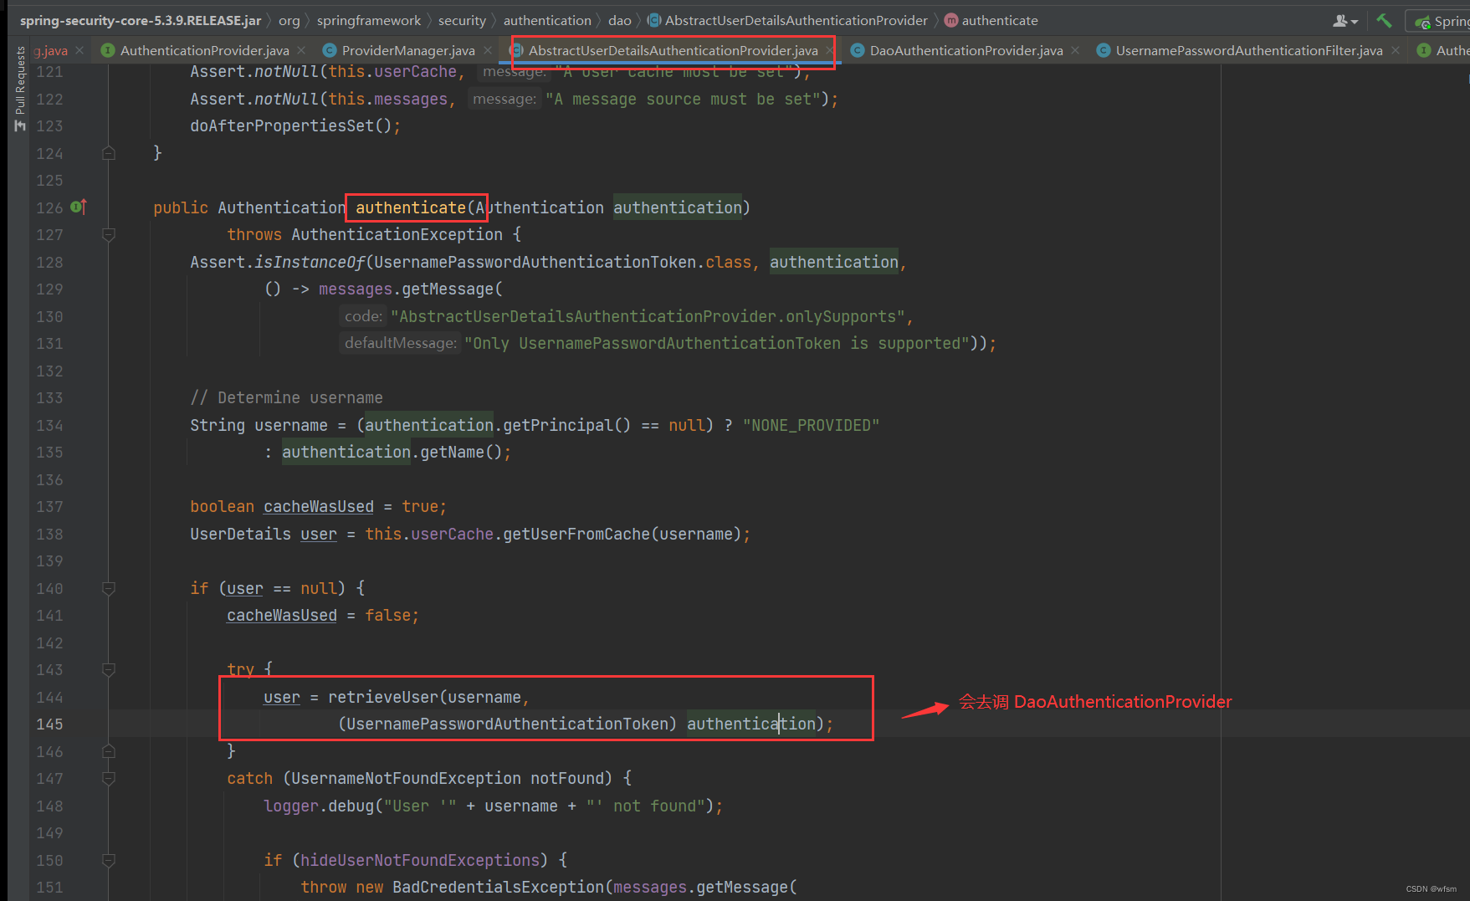Switch to the ProviderManager.java tab
This screenshot has width=1470, height=901.
[408, 50]
